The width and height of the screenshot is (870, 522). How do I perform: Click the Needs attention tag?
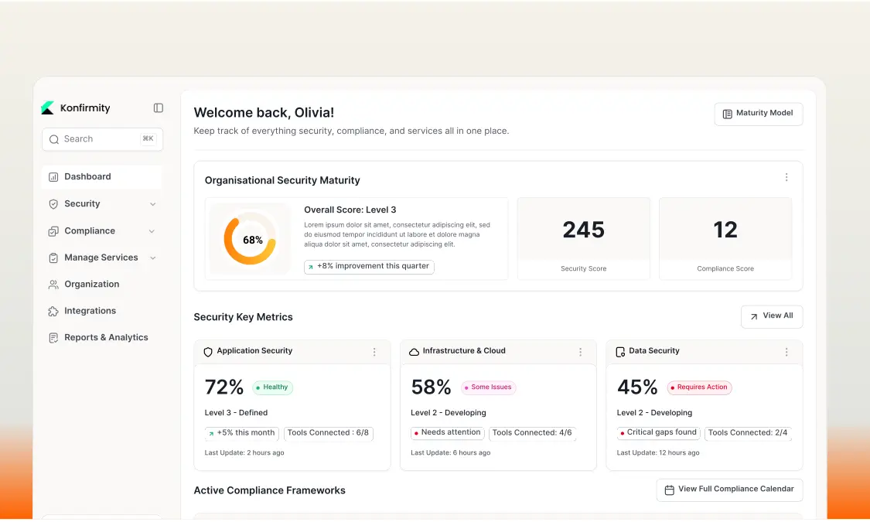[x=447, y=433]
